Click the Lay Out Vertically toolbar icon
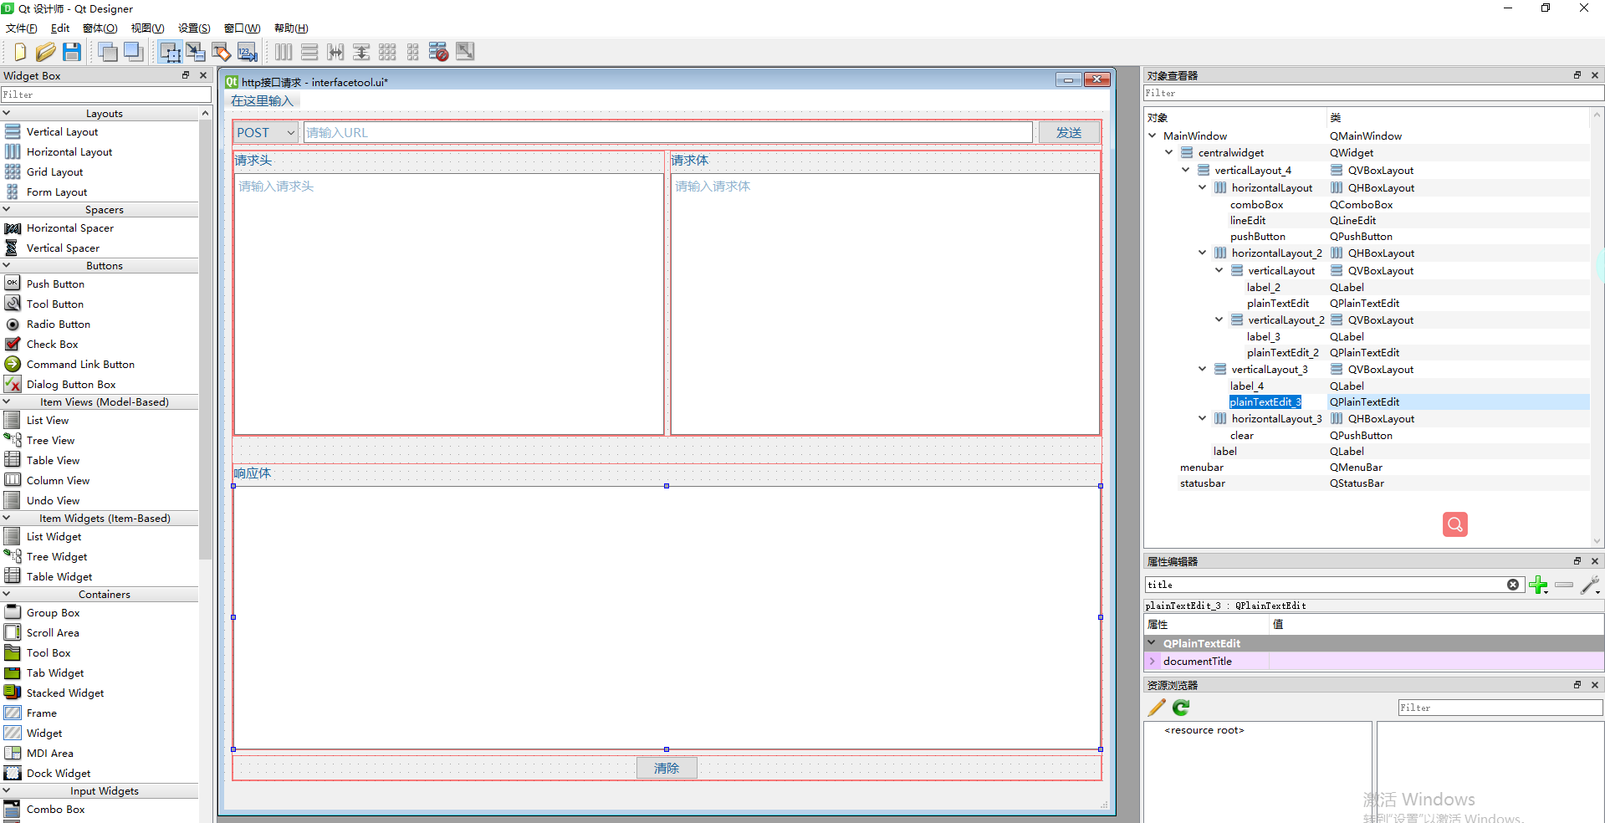The height and width of the screenshot is (823, 1605). [309, 52]
